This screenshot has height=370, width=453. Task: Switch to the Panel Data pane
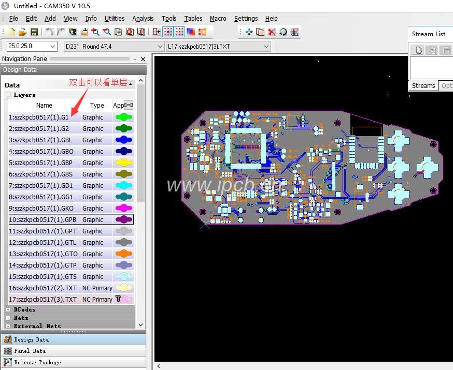pyautogui.click(x=30, y=351)
